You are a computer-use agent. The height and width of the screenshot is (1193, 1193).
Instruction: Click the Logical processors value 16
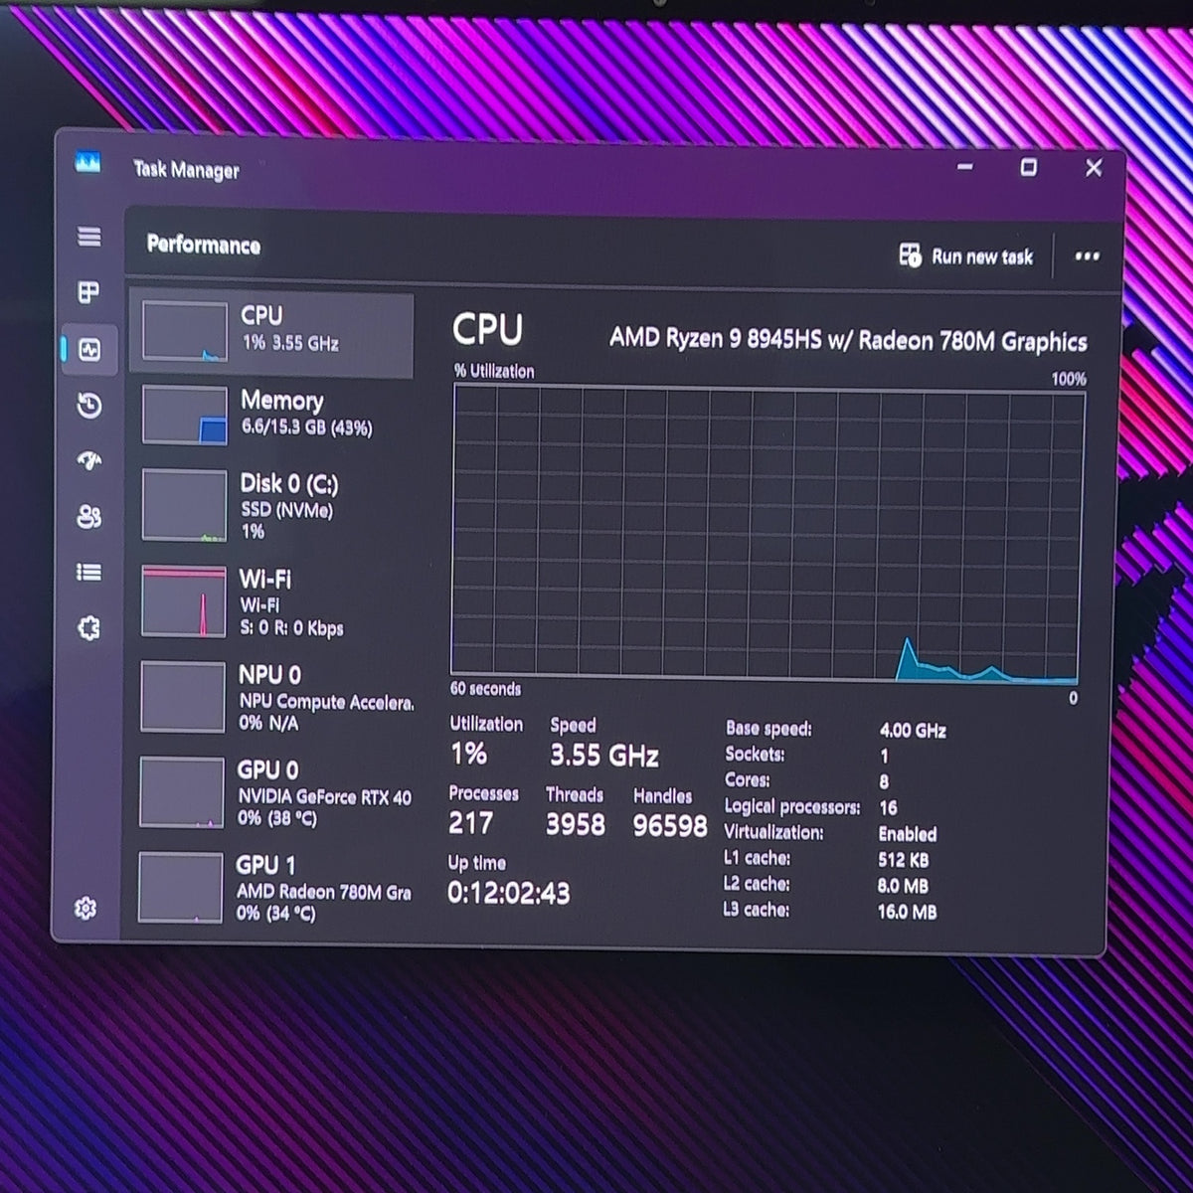[x=888, y=808]
